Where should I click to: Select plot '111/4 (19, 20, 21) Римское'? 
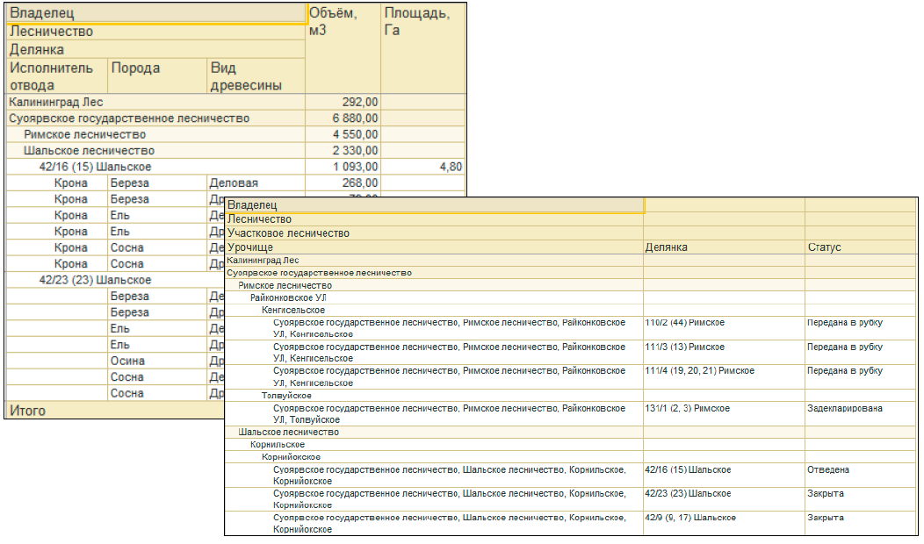click(x=699, y=371)
